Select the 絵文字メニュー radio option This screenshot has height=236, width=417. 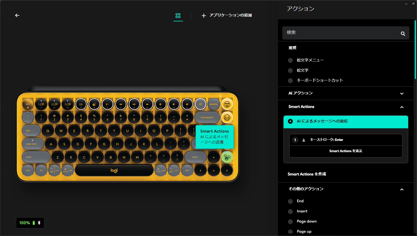click(x=290, y=60)
